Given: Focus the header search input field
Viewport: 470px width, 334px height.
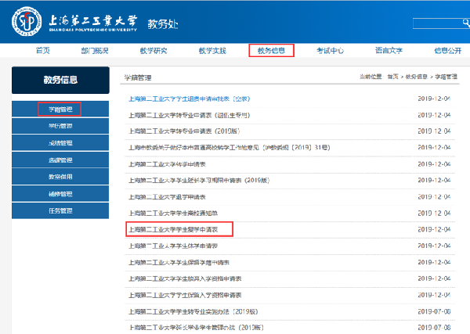Looking at the screenshot, I should (437, 23).
